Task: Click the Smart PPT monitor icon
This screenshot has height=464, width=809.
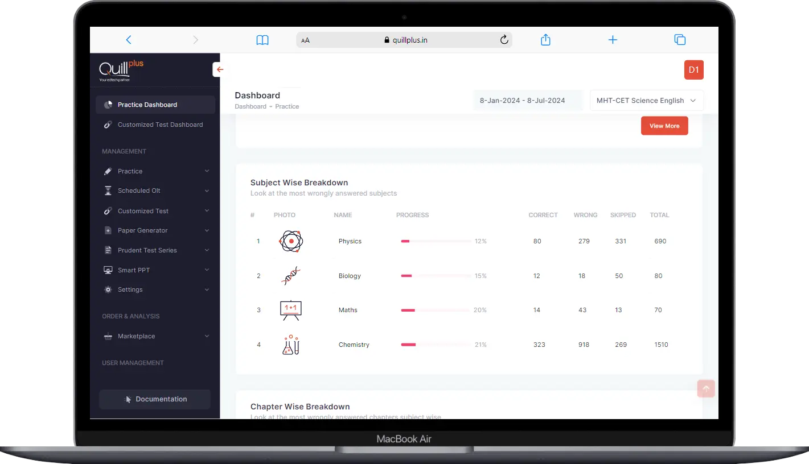Action: [108, 270]
